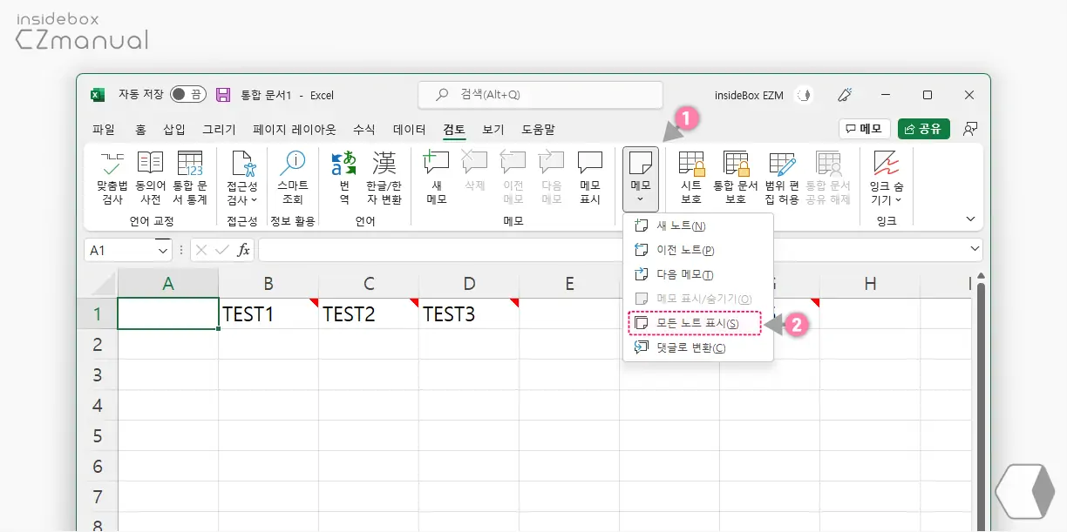Image resolution: width=1067 pixels, height=532 pixels.
Task: Open 스마트 조회 smart lookup
Action: (293, 178)
